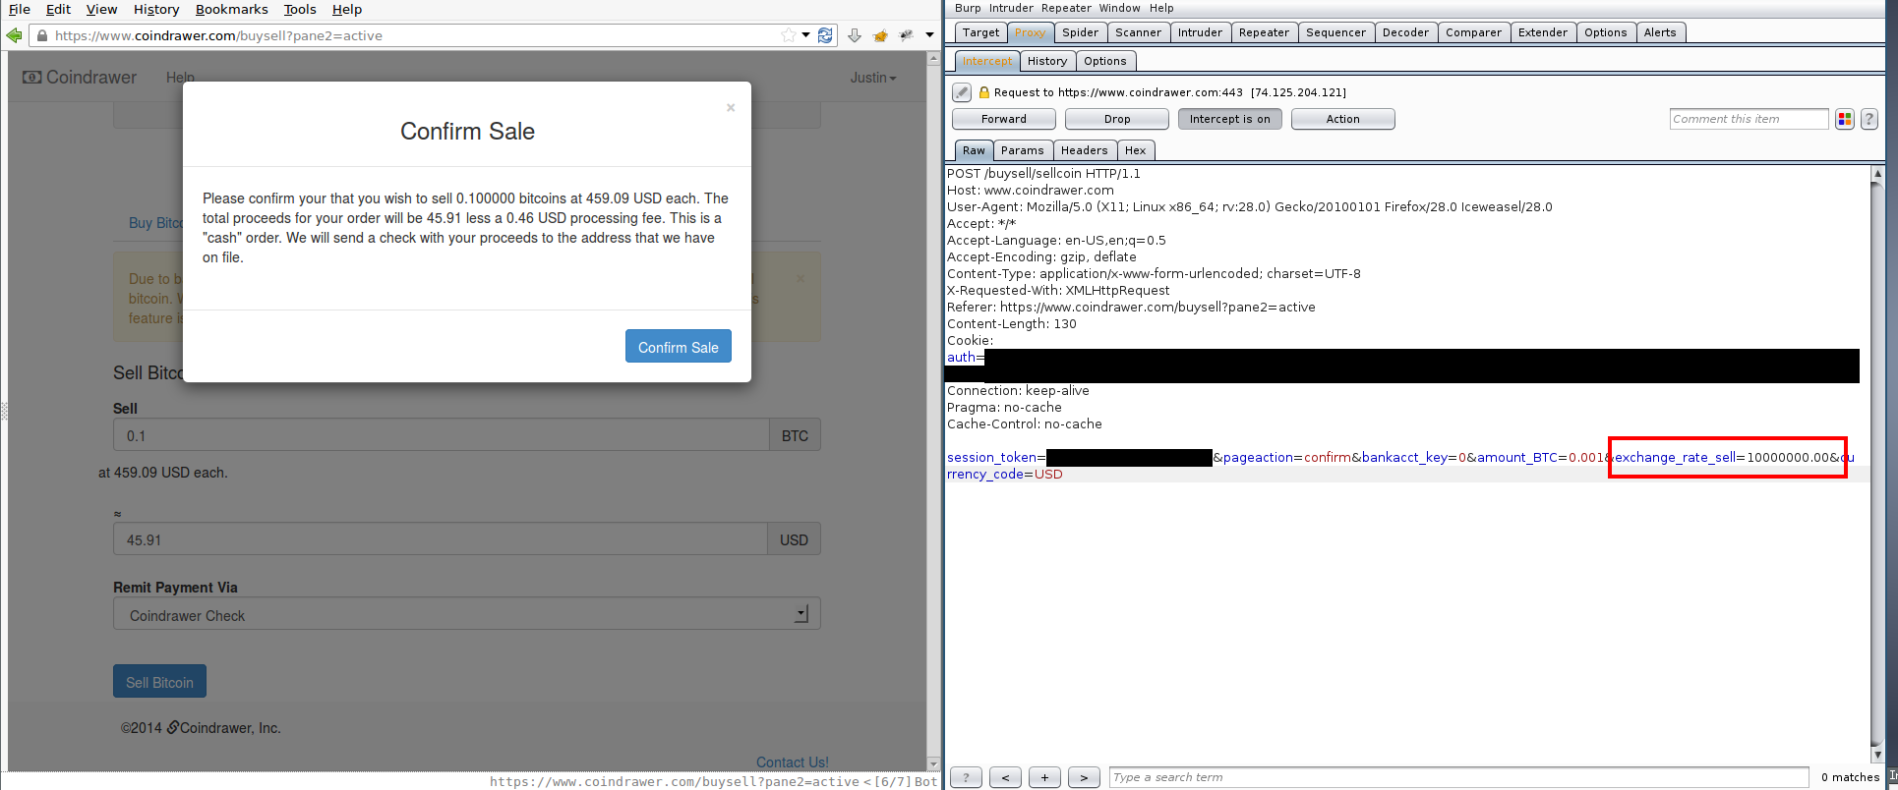Bookmark page with the star icon
The height and width of the screenshot is (790, 1898).
click(789, 35)
